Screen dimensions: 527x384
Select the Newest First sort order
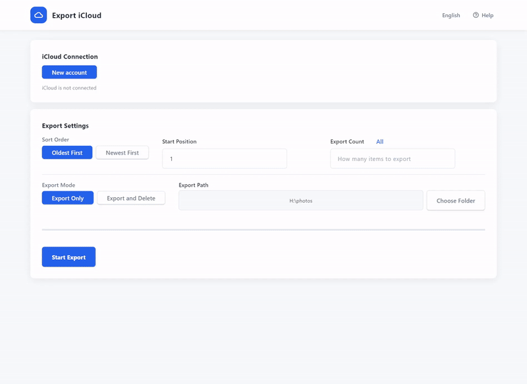(122, 152)
